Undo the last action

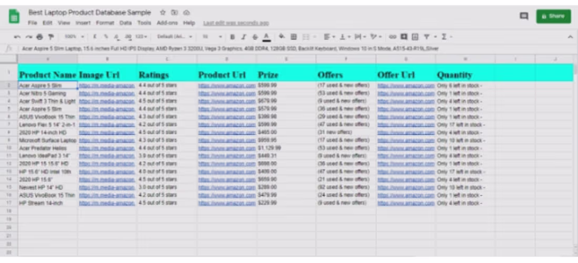17,37
